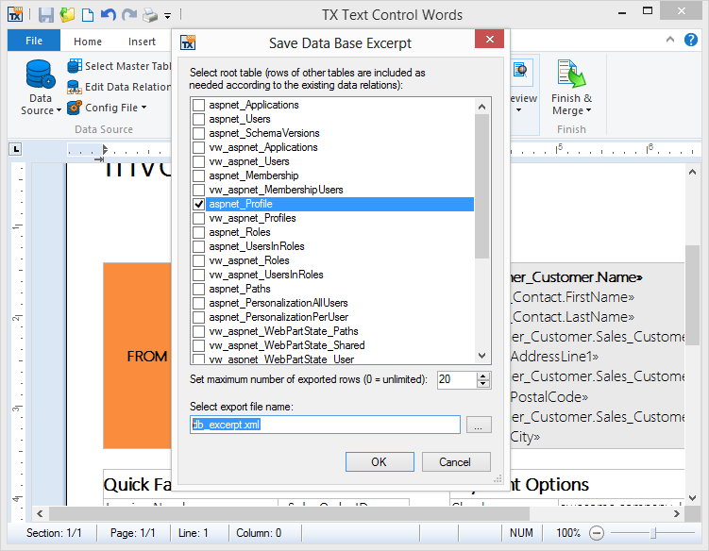The height and width of the screenshot is (551, 709).
Task: Enable the aspnet_Roles checkbox
Action: pos(198,232)
